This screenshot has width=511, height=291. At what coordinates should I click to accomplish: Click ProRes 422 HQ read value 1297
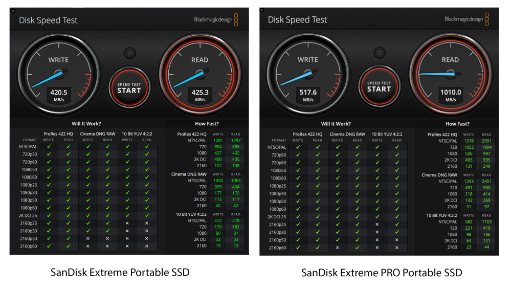point(236,141)
